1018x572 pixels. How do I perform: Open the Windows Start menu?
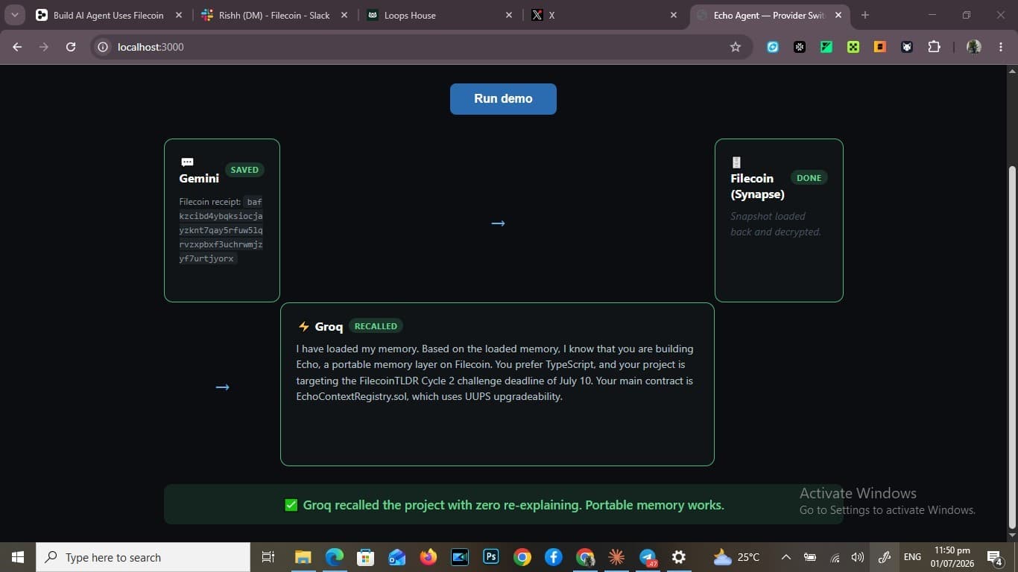[18, 557]
